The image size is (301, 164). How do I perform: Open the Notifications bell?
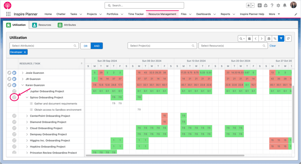[285, 5]
